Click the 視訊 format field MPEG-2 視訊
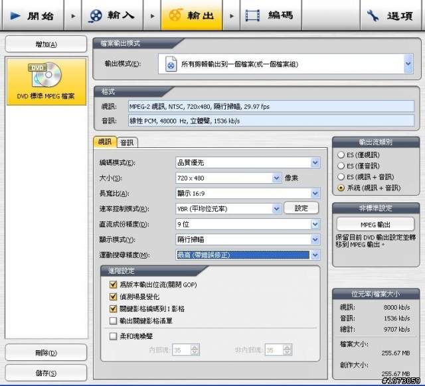 [x=271, y=106]
